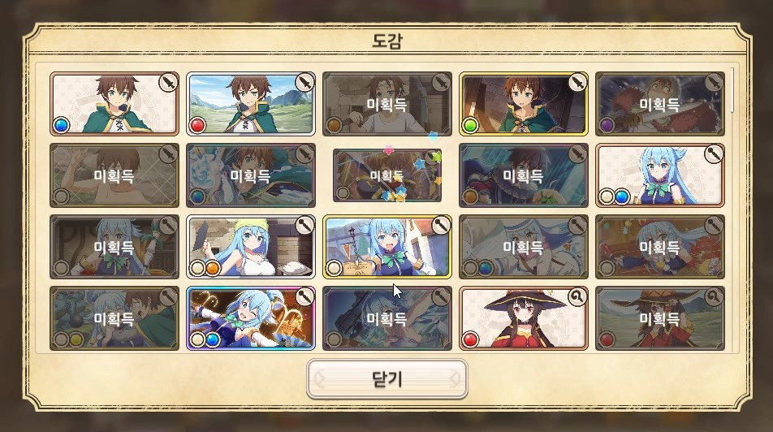Open Kazuma card with grassland background
The height and width of the screenshot is (432, 773).
251,104
